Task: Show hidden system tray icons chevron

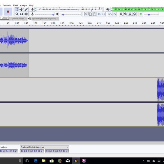Action: point(143,161)
